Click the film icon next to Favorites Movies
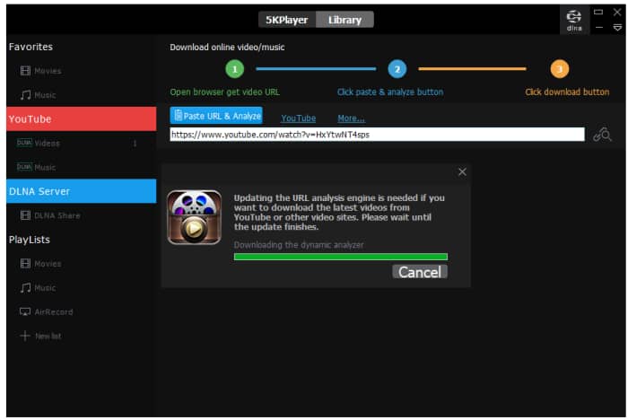Viewport: 628px width, 420px height. coord(25,71)
